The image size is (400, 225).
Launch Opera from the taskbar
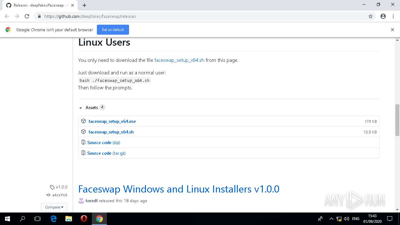[84, 219]
